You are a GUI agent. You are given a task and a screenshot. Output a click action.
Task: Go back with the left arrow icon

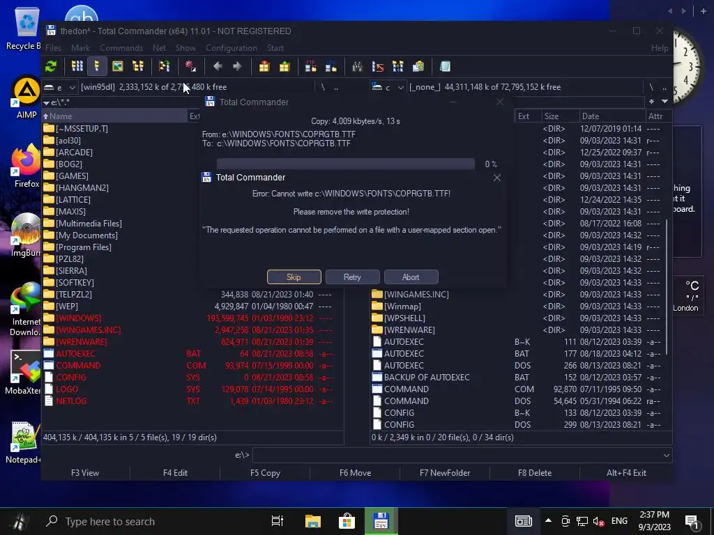click(218, 66)
